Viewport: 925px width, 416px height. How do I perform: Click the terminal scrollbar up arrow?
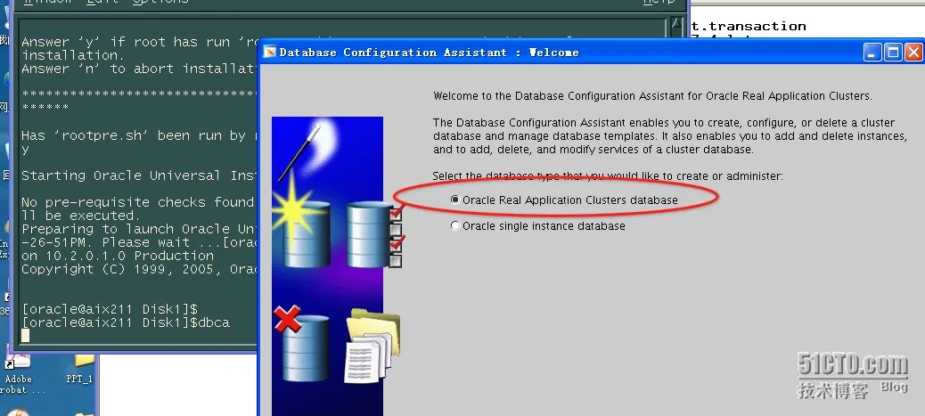coord(677,24)
